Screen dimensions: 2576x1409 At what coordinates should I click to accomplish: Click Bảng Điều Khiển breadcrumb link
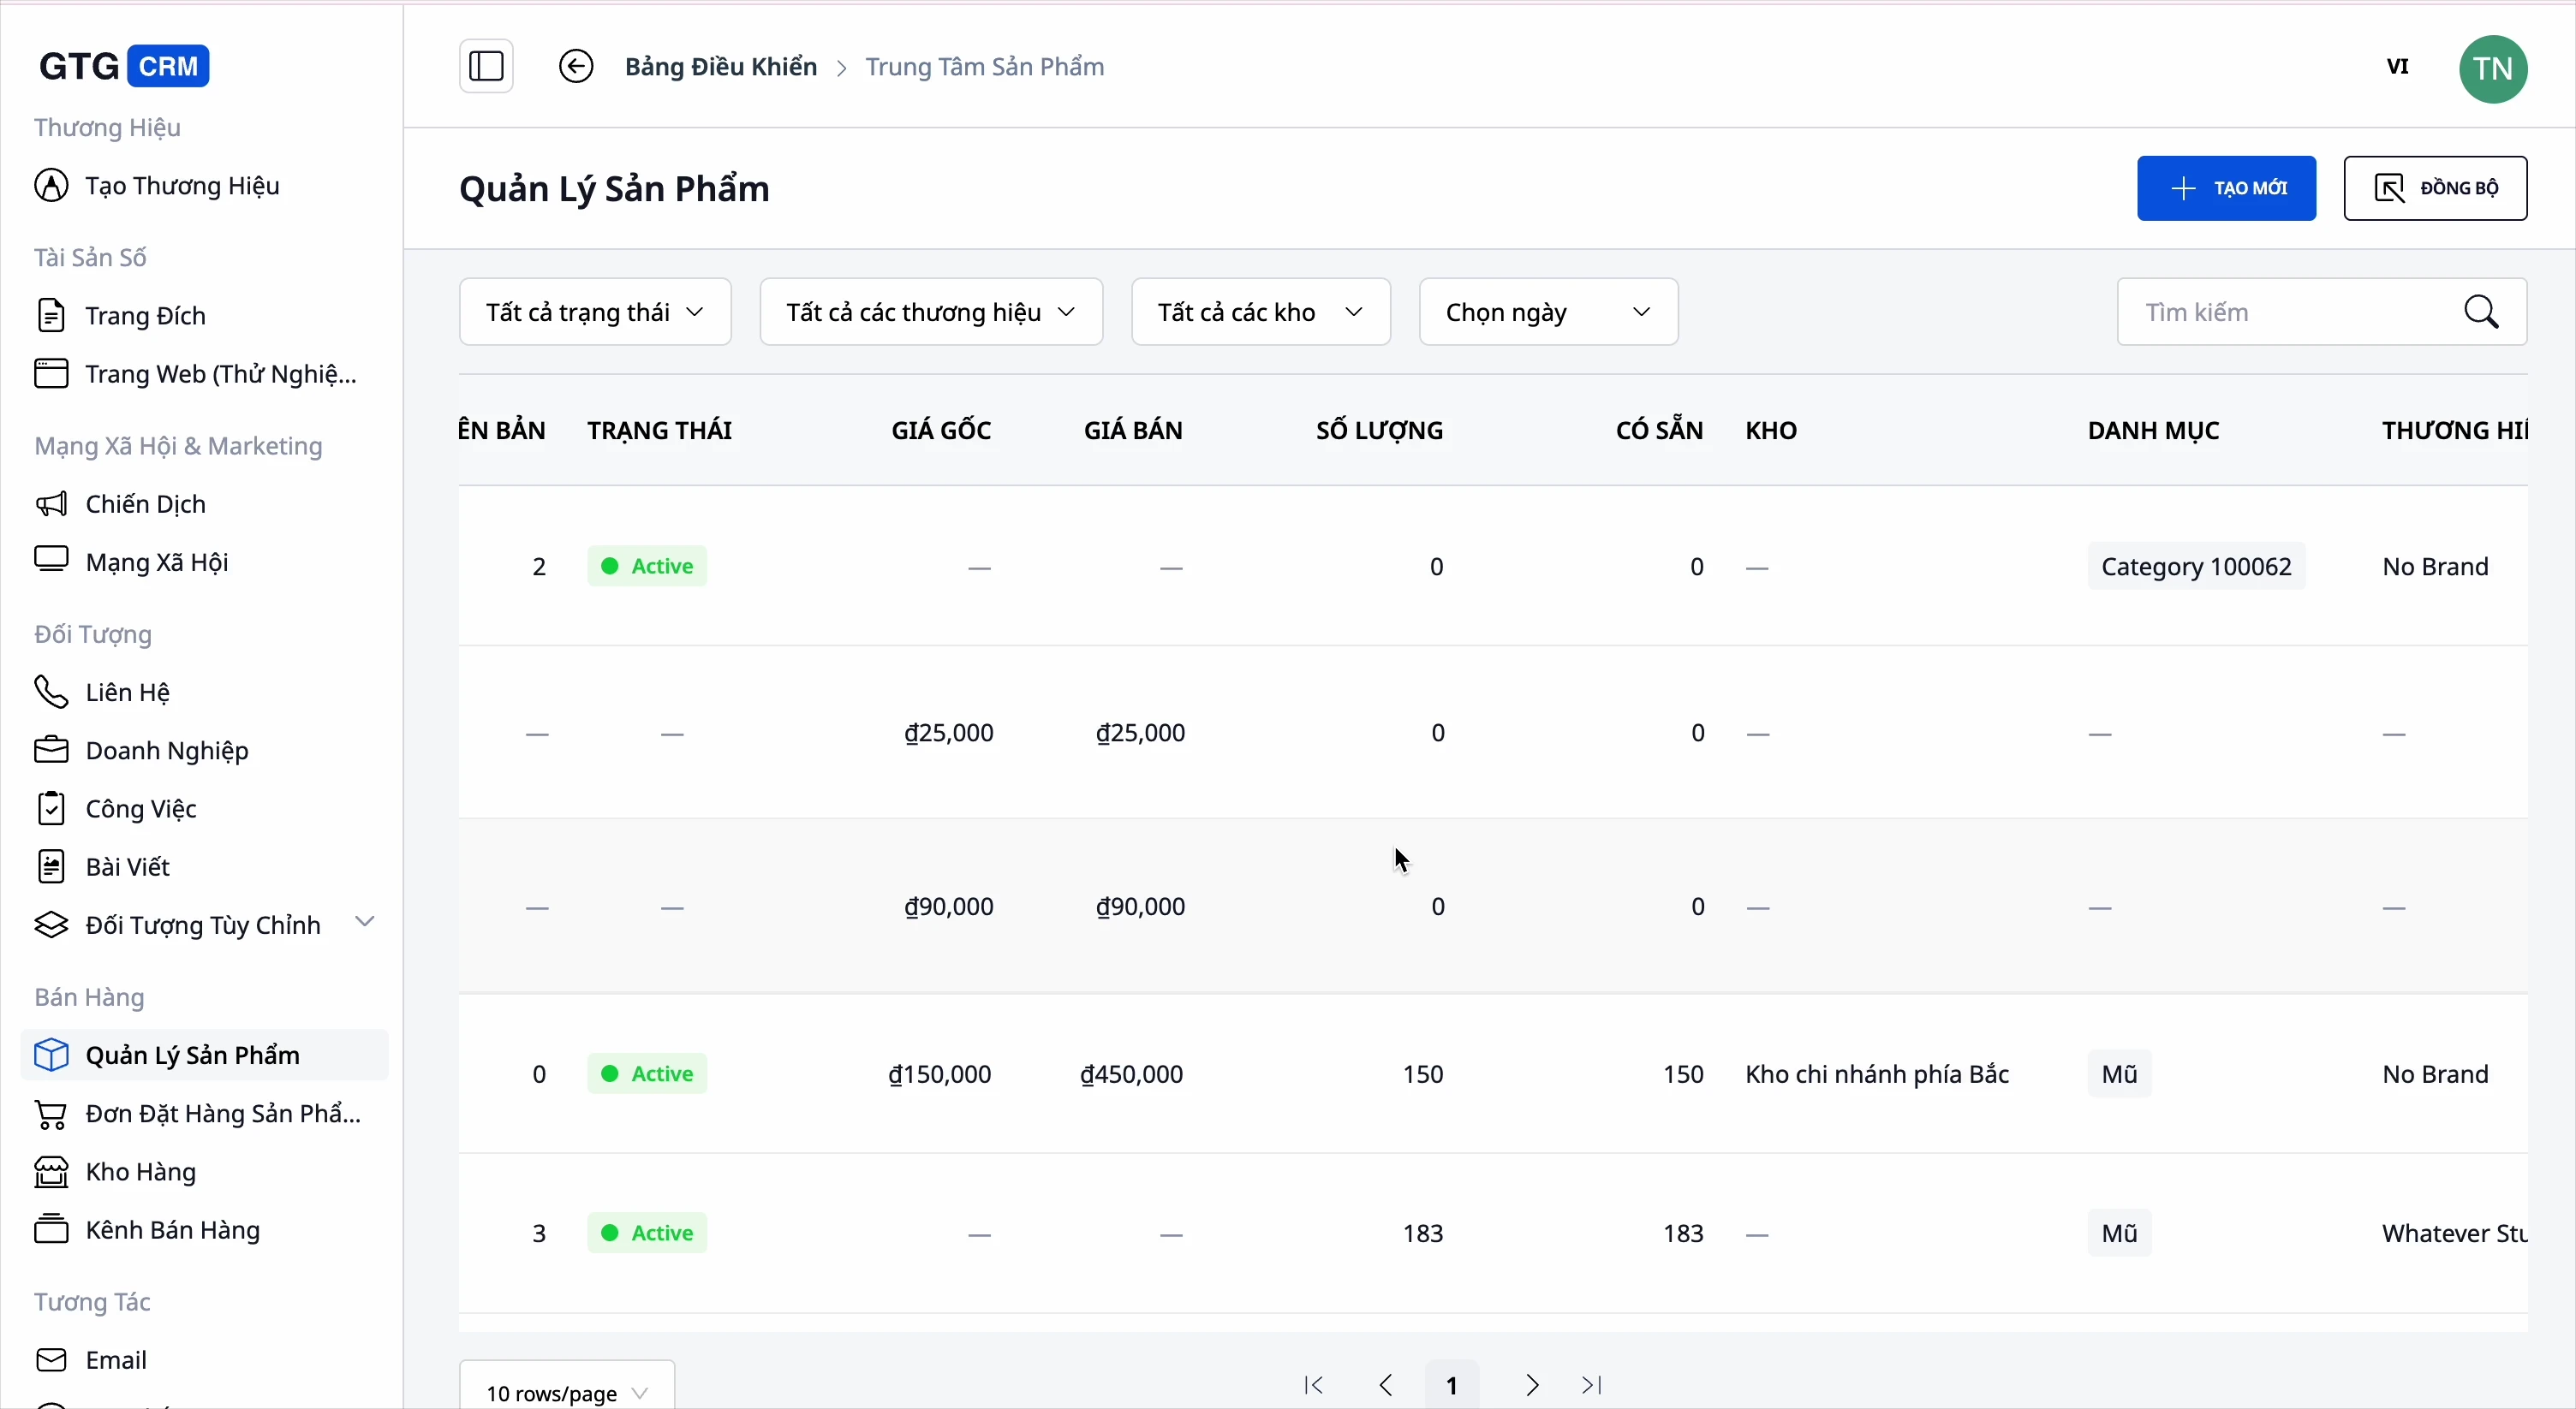720,67
